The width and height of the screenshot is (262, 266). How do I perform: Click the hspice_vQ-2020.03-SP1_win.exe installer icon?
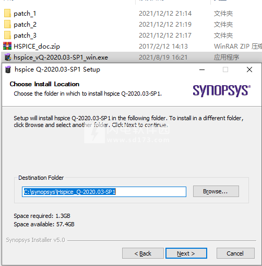tap(8, 57)
